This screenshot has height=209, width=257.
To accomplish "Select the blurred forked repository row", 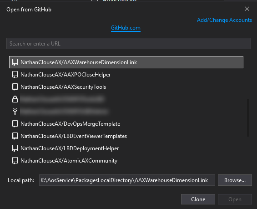I will (x=126, y=112).
